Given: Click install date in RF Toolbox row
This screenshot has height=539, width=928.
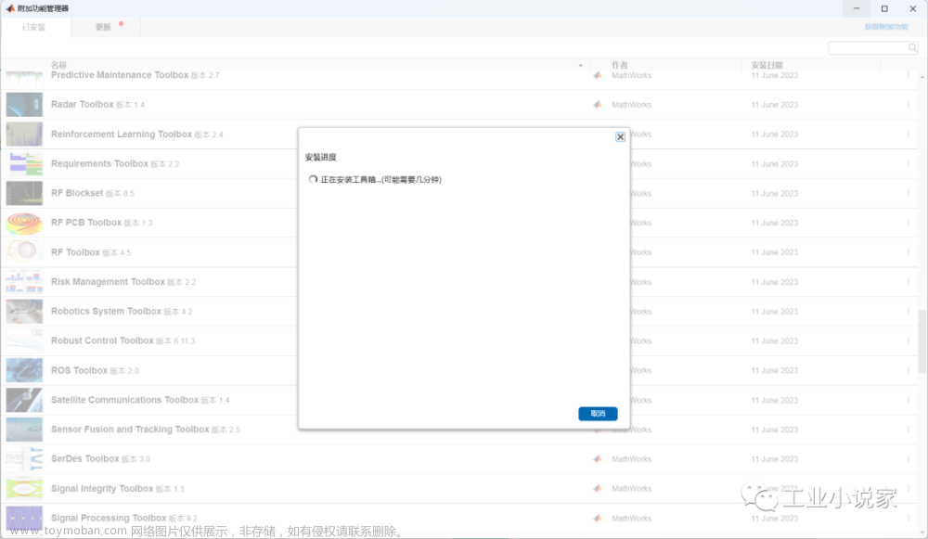Looking at the screenshot, I should 774,252.
